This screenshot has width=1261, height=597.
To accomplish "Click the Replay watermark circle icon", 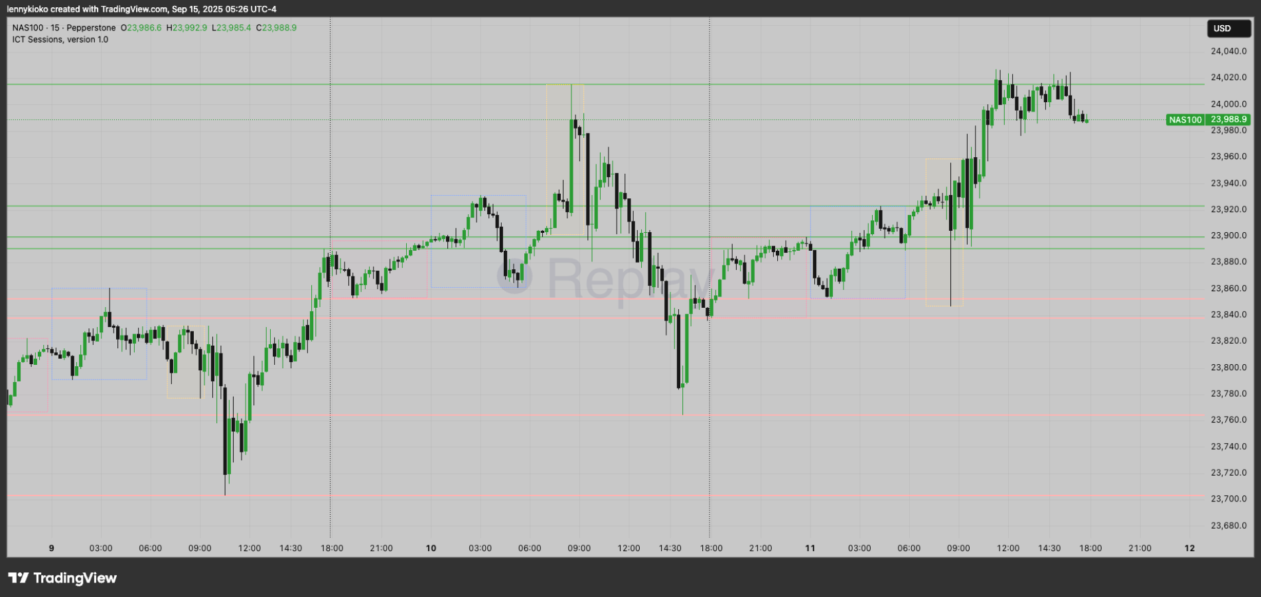I will (514, 276).
